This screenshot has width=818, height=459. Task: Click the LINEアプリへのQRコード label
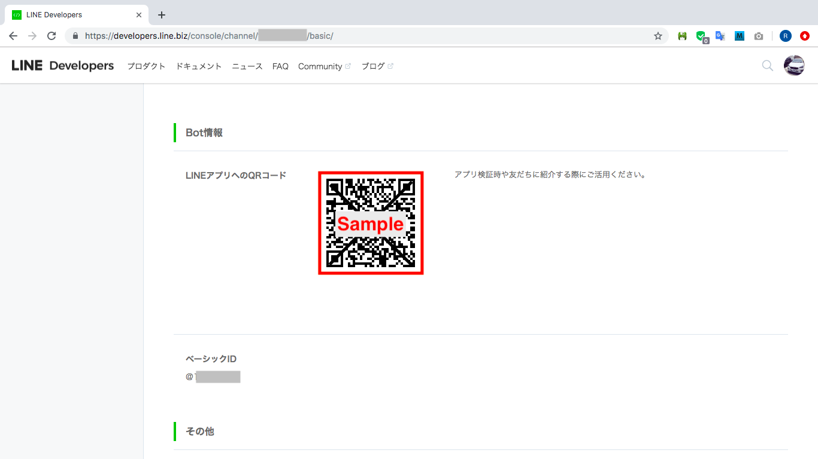[x=236, y=175]
